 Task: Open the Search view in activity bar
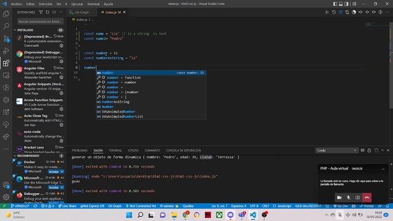pyautogui.click(x=6, y=26)
